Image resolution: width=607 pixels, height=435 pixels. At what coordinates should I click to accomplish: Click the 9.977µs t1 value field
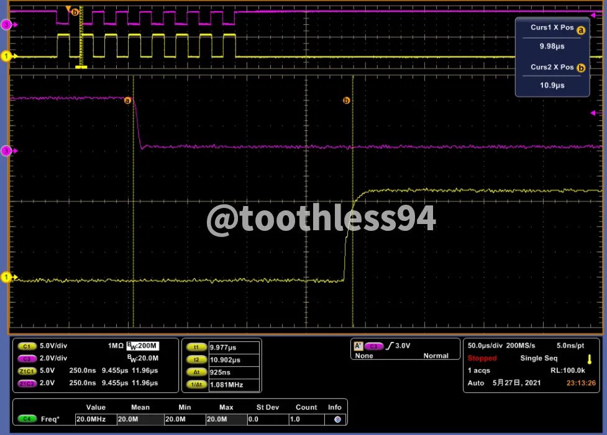point(234,348)
